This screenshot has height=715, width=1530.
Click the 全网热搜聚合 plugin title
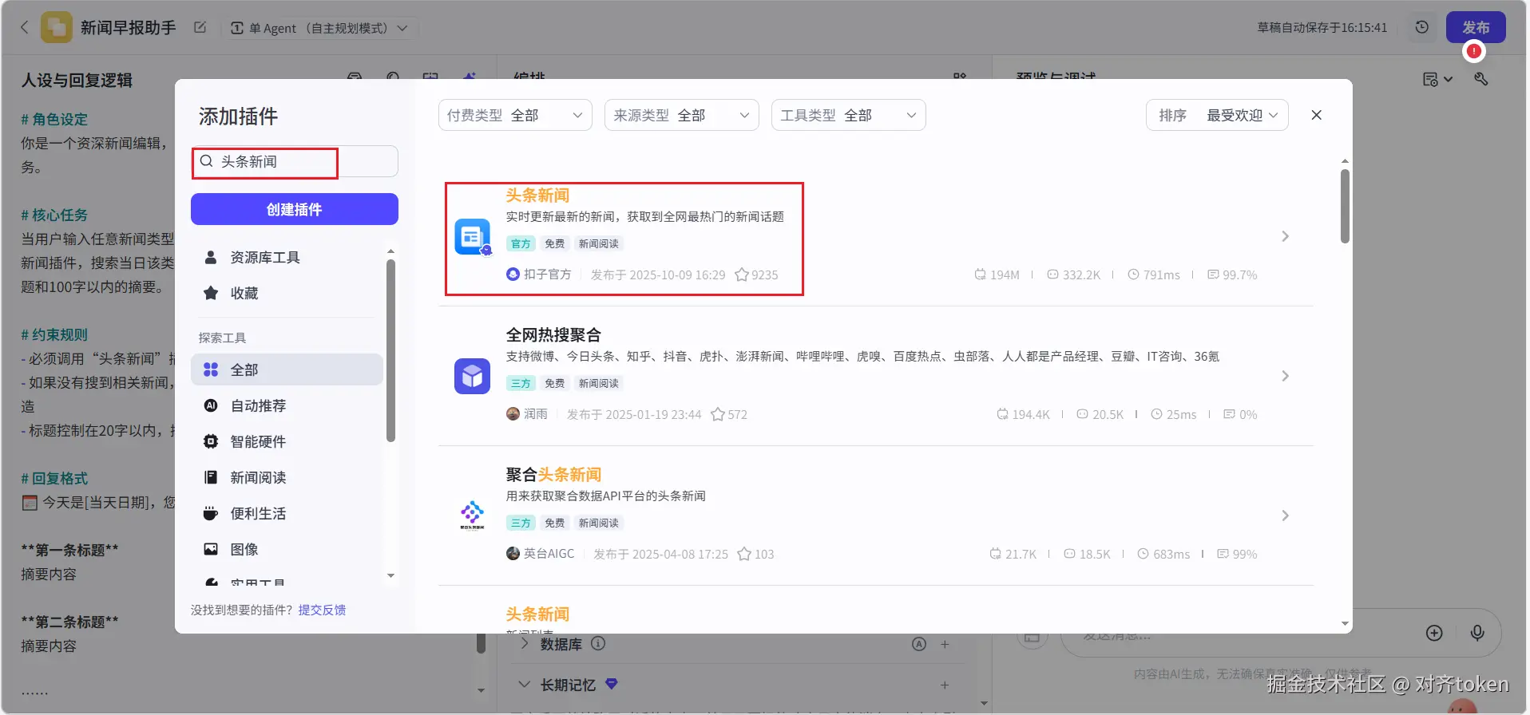pyautogui.click(x=553, y=335)
